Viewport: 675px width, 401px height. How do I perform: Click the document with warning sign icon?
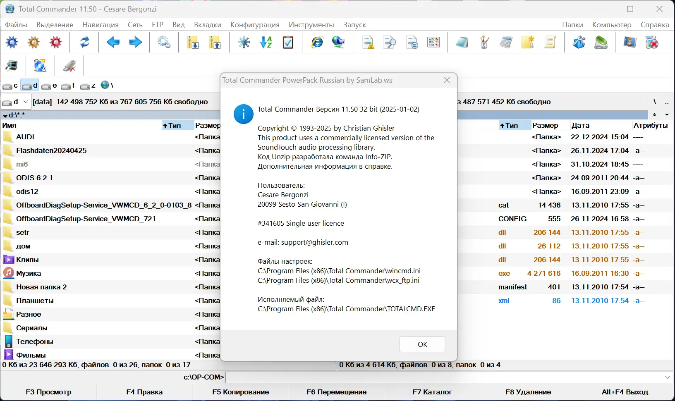pyautogui.click(x=368, y=42)
